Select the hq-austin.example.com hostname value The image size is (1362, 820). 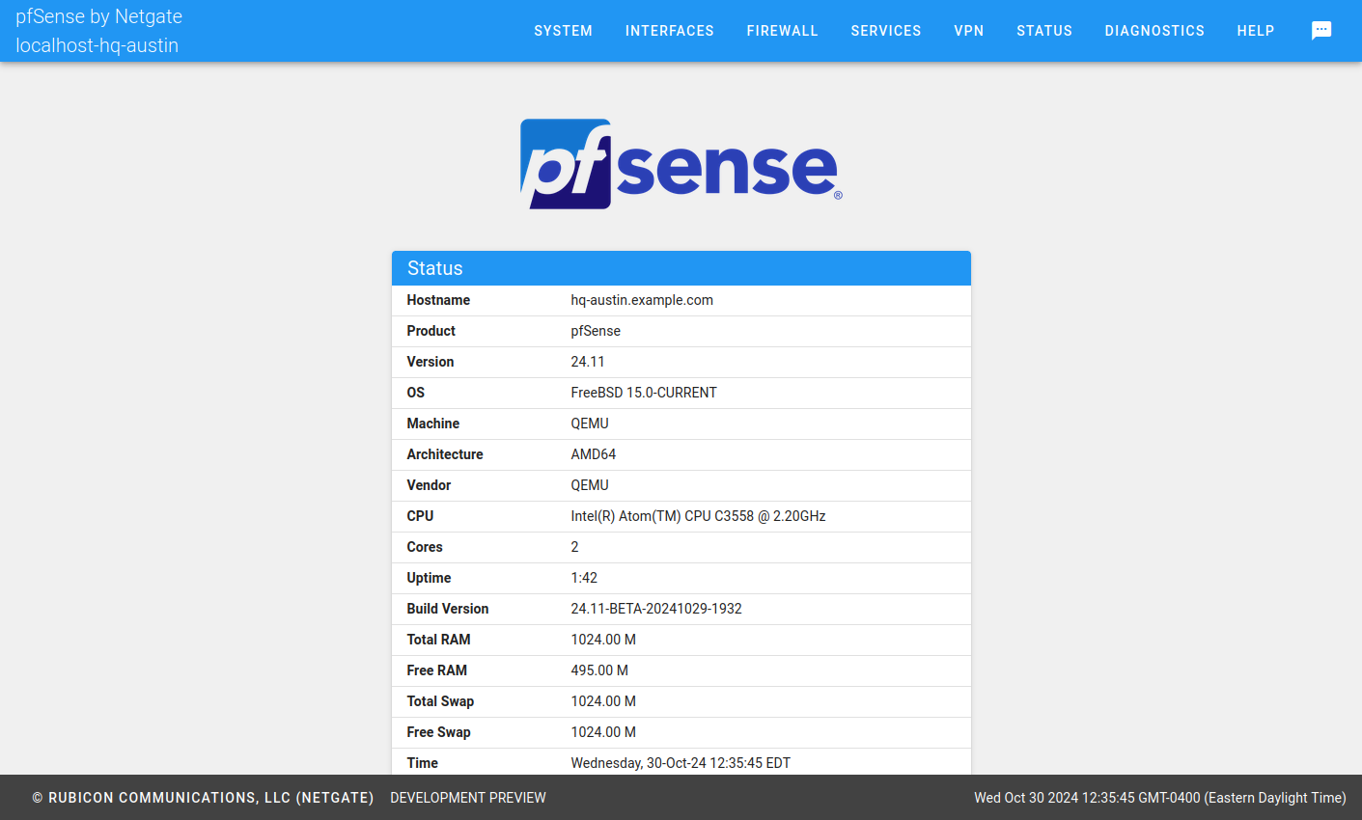(x=641, y=300)
